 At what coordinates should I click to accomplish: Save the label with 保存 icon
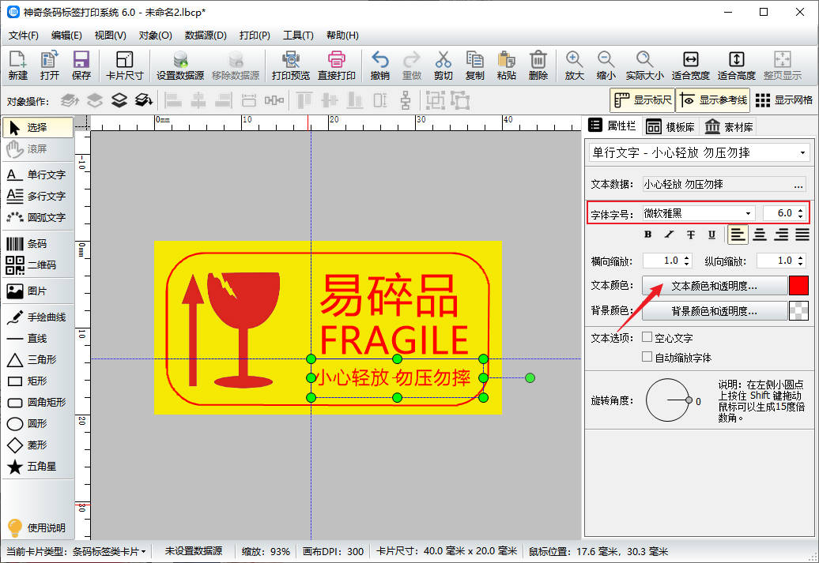click(x=81, y=66)
